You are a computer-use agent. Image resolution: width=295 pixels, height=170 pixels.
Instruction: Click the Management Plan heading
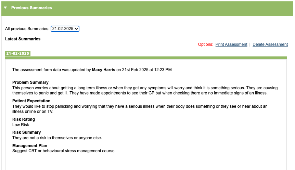pyautogui.click(x=30, y=146)
